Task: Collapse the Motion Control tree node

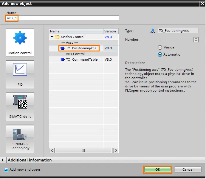Action: 52,37
